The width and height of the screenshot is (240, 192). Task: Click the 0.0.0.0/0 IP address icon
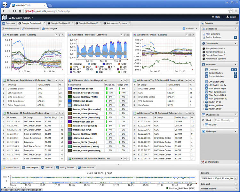pyautogui.click(x=206, y=125)
